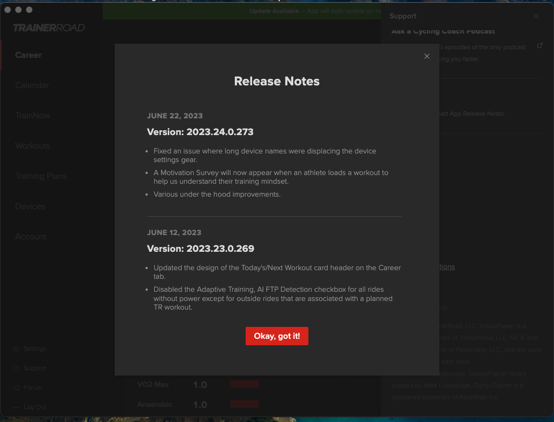The width and height of the screenshot is (554, 422).
Task: Close the Release Notes dialog with X
Action: 426,56
